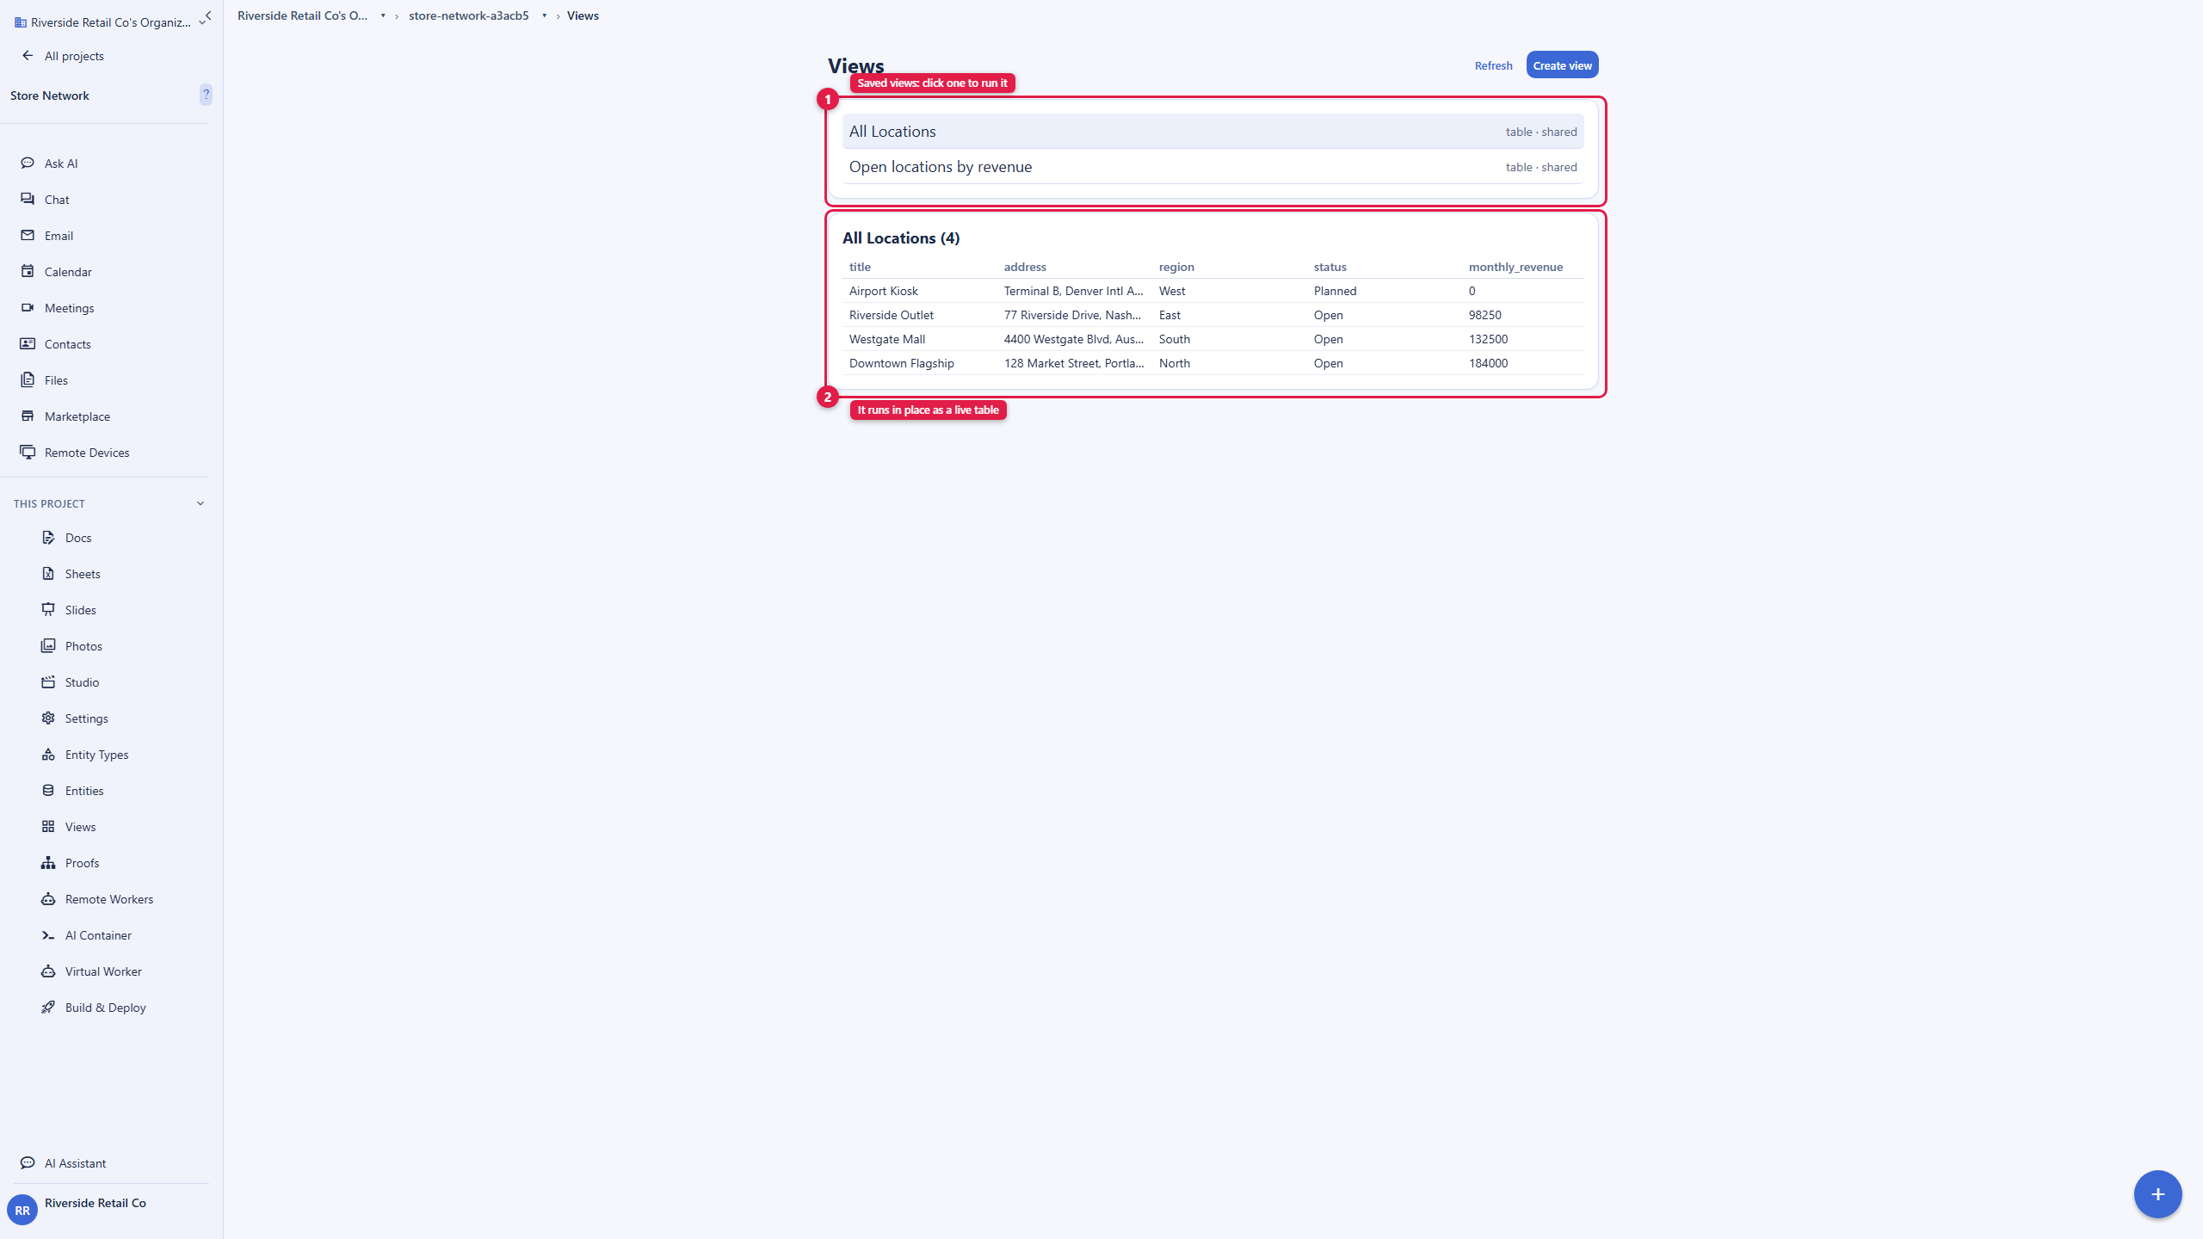Click the Refresh link
Screen dimensions: 2203x1239
(1493, 65)
